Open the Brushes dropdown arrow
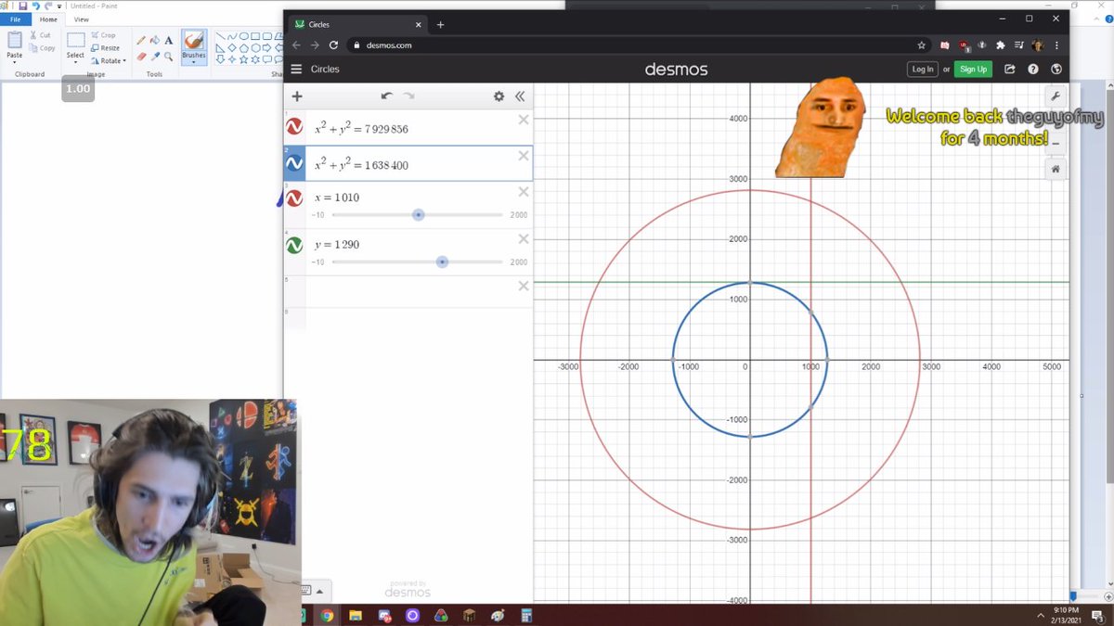Screen dimensions: 1114x626 (x=193, y=63)
